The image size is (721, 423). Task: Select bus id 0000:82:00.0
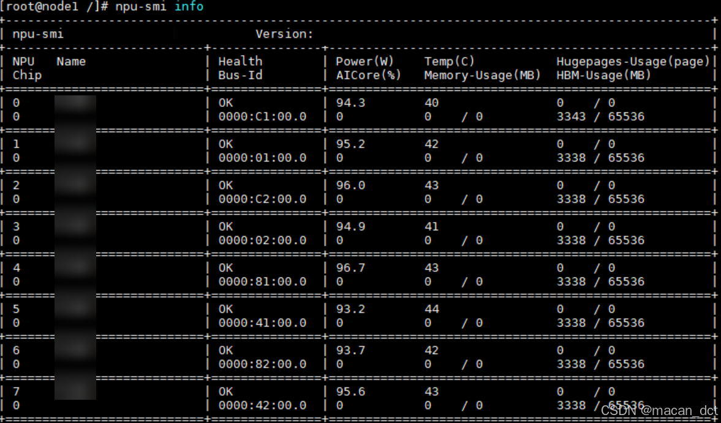[x=262, y=364]
